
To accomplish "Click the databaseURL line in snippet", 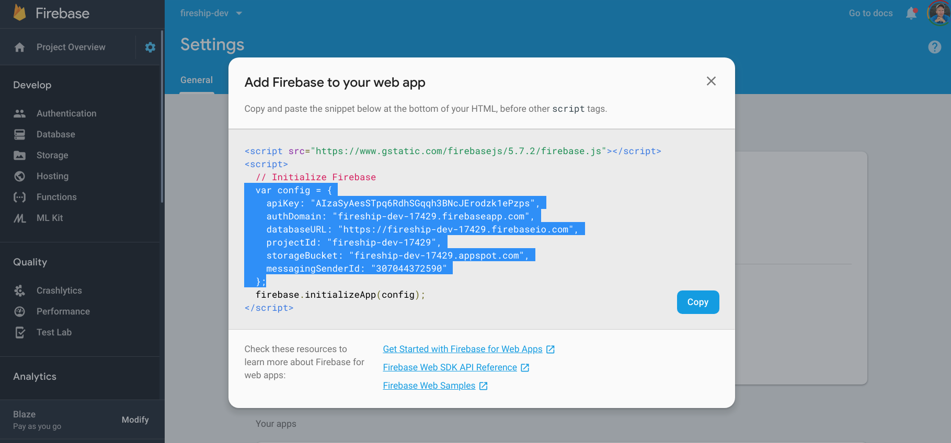I will click(422, 229).
